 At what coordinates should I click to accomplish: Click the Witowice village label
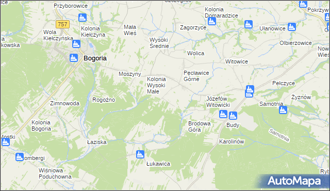(237, 62)
